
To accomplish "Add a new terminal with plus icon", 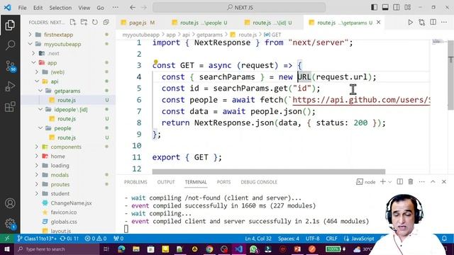I will pyautogui.click(x=383, y=181).
